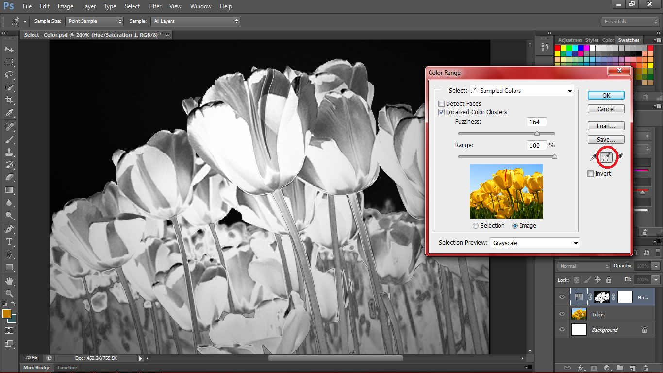Click the Fuzziness slider handle
The image size is (663, 373).
tap(537, 133)
